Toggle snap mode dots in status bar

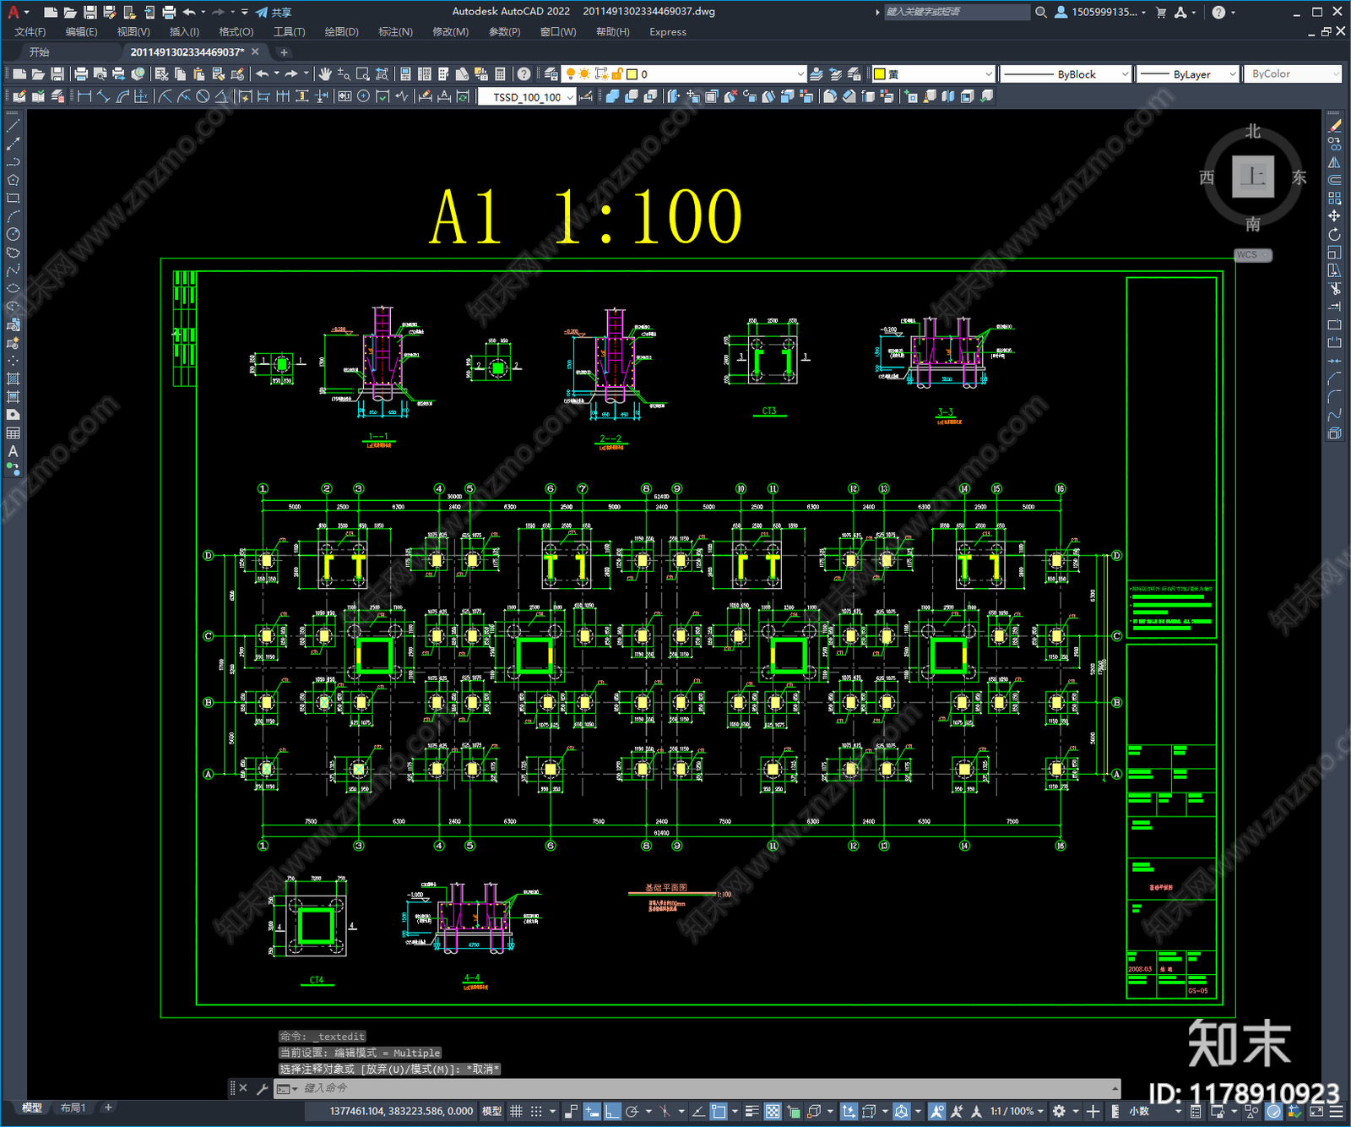(x=535, y=1111)
